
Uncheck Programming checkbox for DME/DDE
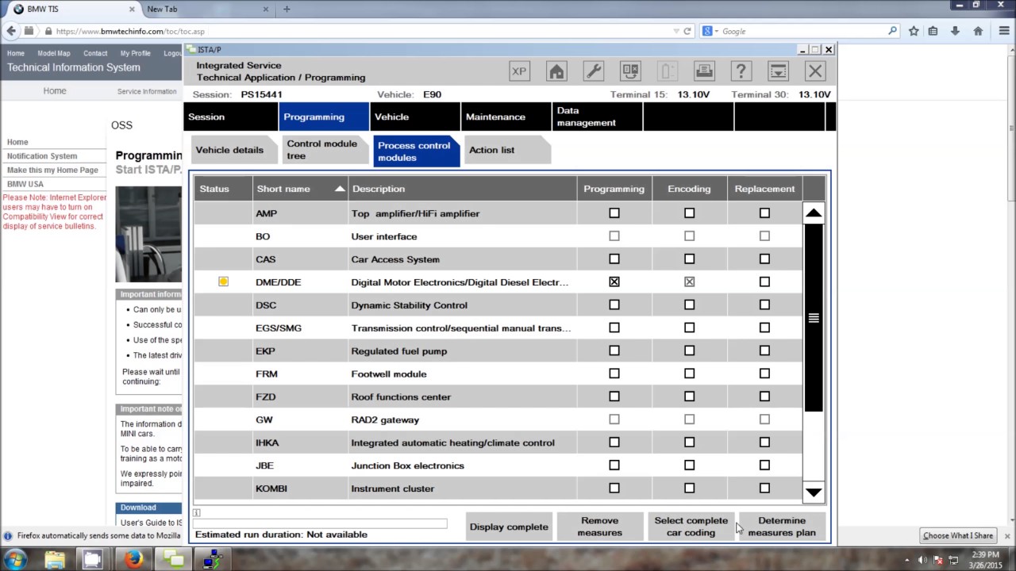tap(614, 282)
